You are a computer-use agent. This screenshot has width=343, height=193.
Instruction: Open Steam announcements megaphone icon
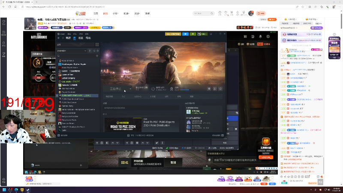[185, 34]
